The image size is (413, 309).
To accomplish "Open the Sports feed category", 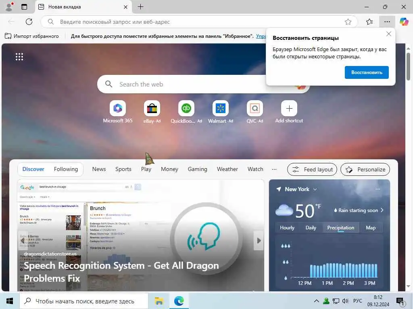I will coord(123,169).
